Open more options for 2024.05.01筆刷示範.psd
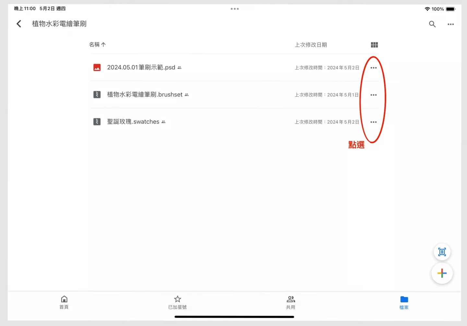Viewport: 467px width, 326px height. coord(373,68)
